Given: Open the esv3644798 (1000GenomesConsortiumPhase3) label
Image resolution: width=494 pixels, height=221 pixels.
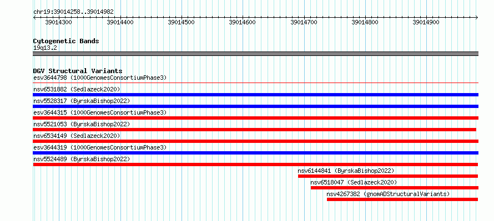Looking at the screenshot, I should [100, 78].
